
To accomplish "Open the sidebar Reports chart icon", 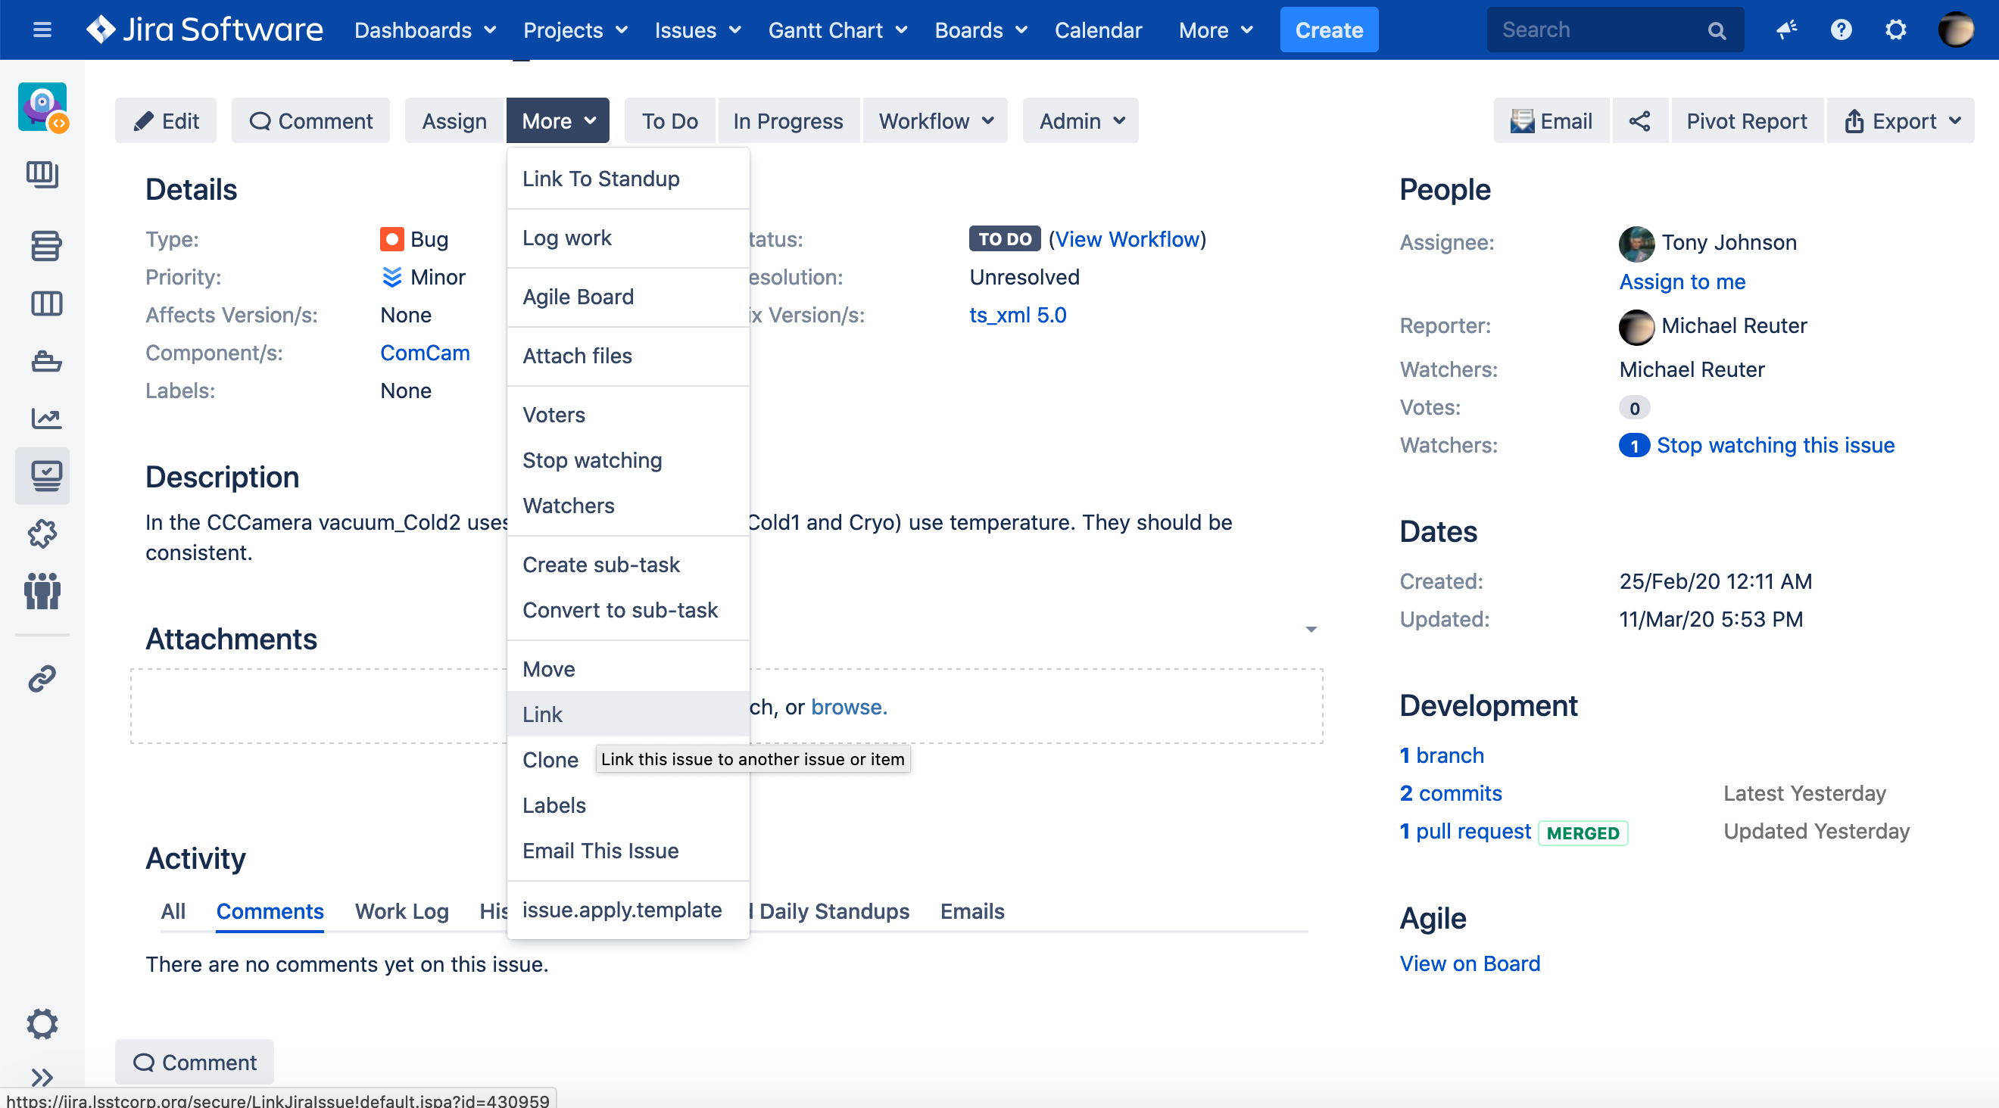I will pos(45,419).
